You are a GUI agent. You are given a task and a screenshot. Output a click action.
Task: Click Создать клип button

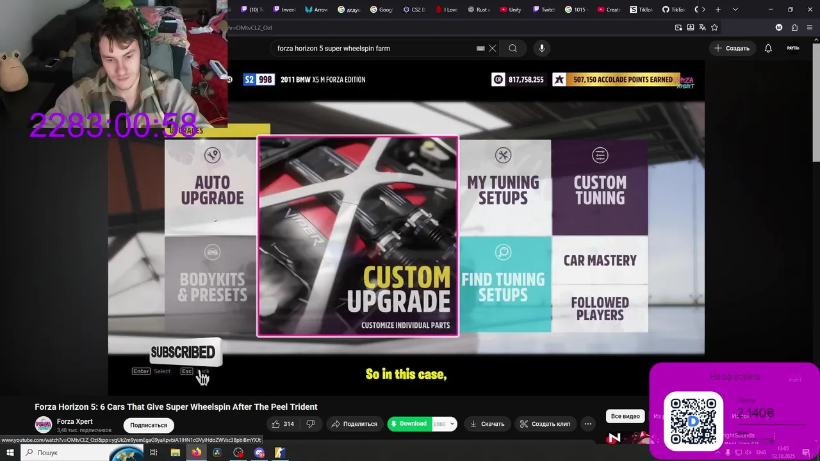pos(545,424)
